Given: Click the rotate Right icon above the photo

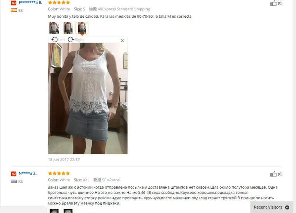Looking at the screenshot, I should [x=71, y=39].
